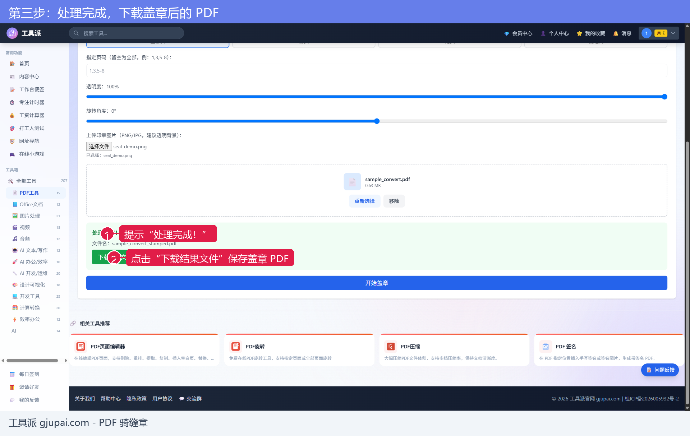
Task: Click the 开发工具 laptop icon
Action: point(15,296)
